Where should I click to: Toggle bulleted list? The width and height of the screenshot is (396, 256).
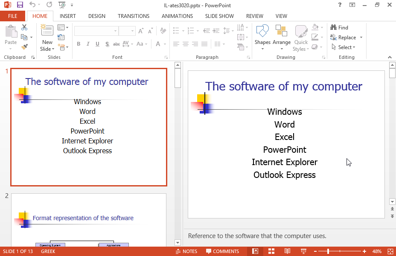coord(176,31)
